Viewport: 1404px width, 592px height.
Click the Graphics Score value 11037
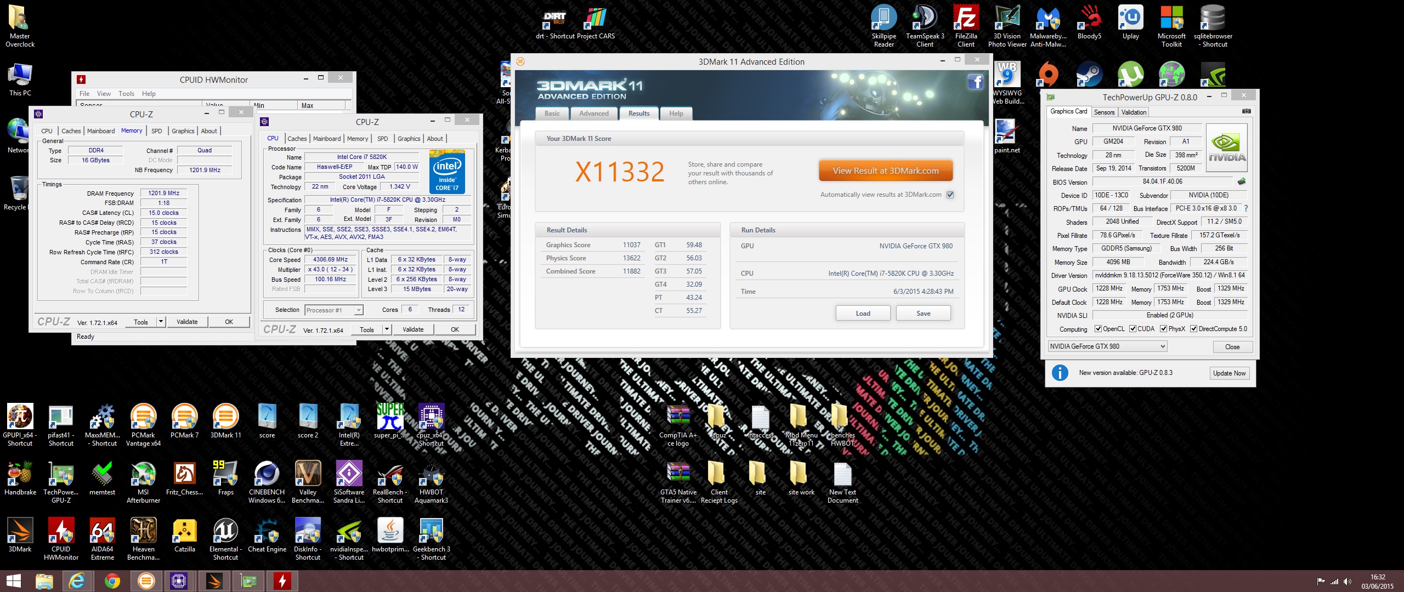tap(631, 245)
